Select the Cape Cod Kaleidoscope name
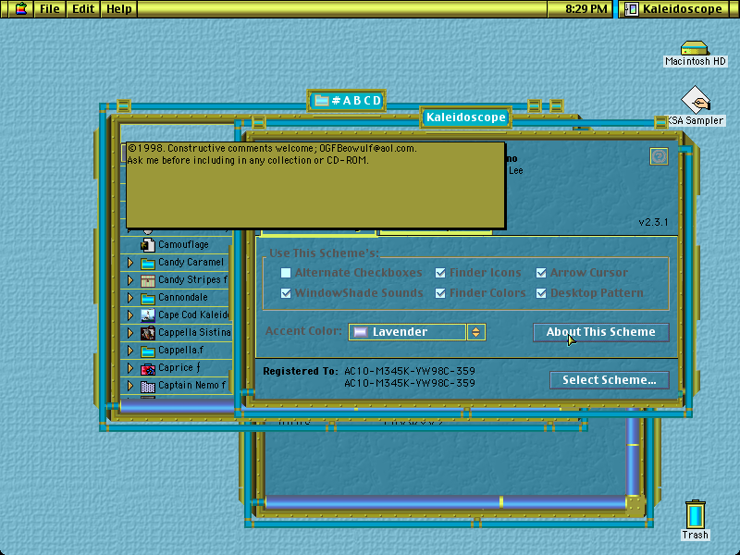This screenshot has height=555, width=740. pyautogui.click(x=193, y=315)
